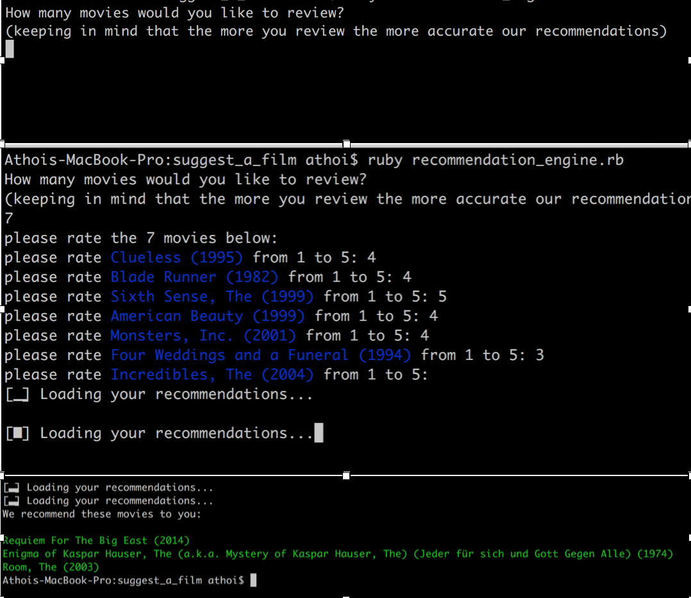The height and width of the screenshot is (598, 691).
Task: Select Monsters, Inc. (2001) movie title
Action: point(203,336)
